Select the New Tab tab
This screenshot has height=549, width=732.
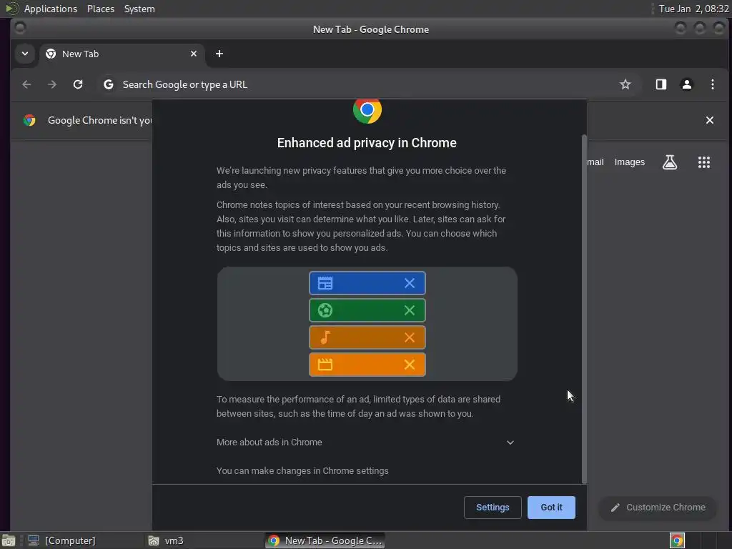pyautogui.click(x=122, y=54)
